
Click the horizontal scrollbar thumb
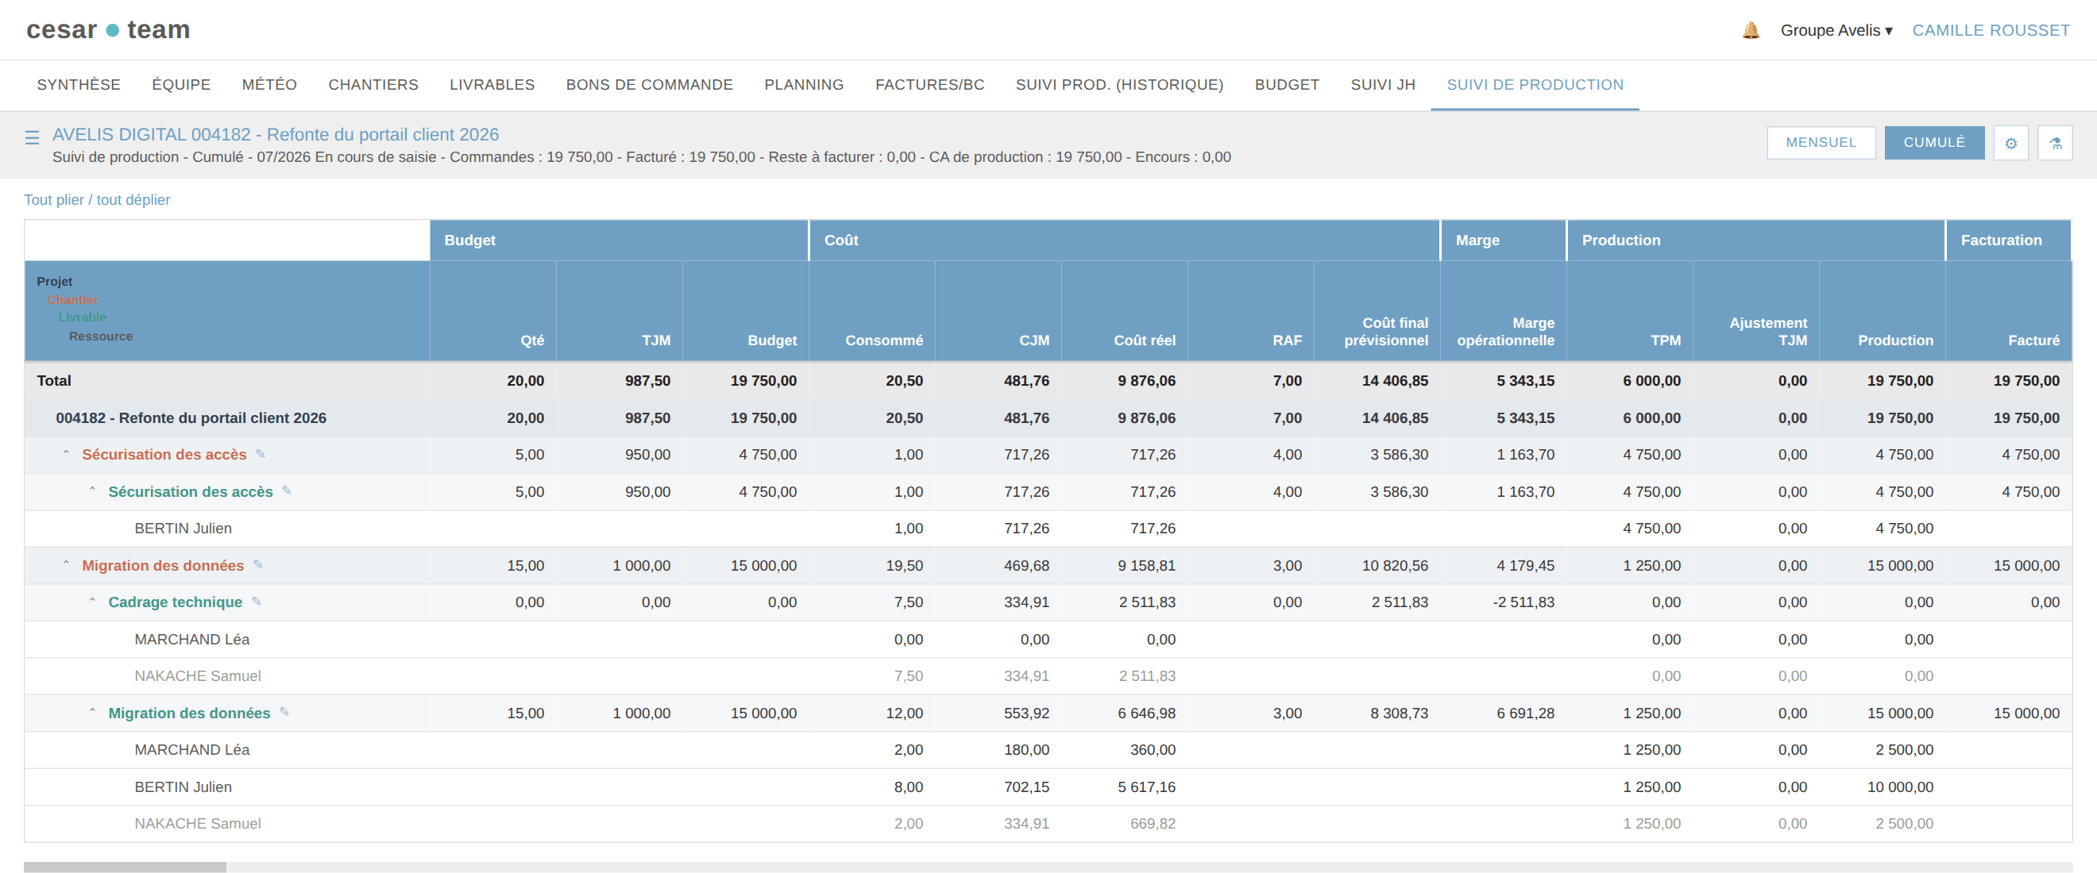pyautogui.click(x=125, y=867)
